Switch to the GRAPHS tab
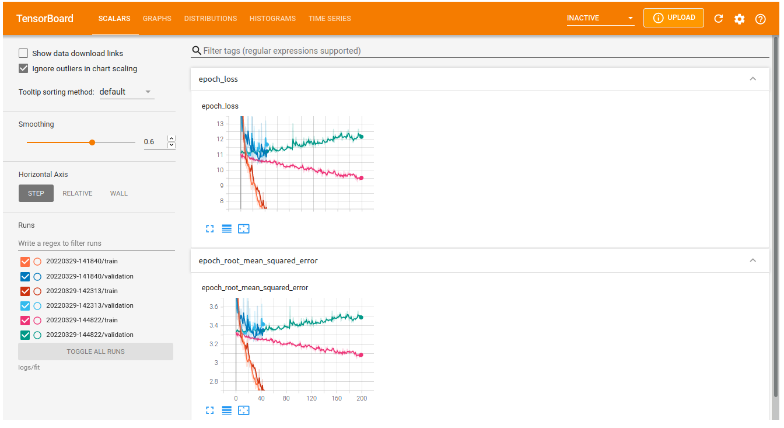This screenshot has width=784, height=428. pos(157,18)
